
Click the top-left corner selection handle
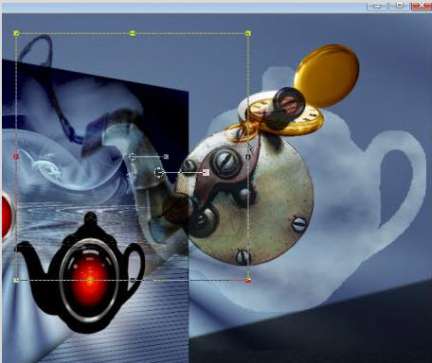[16, 33]
